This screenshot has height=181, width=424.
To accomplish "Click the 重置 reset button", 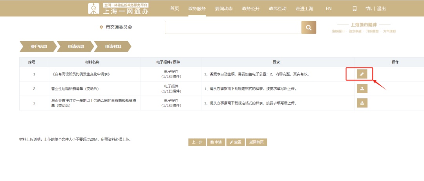I will point(236,142).
